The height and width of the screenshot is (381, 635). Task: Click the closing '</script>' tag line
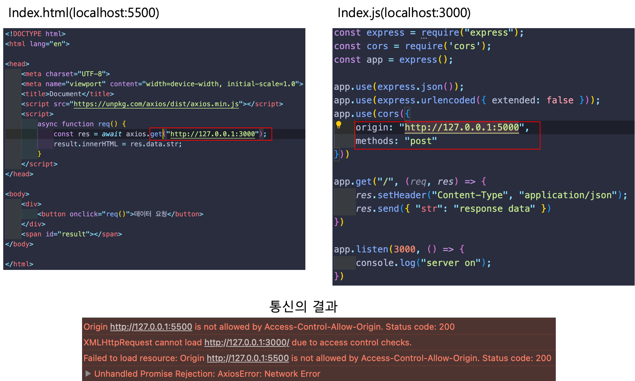pyautogui.click(x=39, y=164)
